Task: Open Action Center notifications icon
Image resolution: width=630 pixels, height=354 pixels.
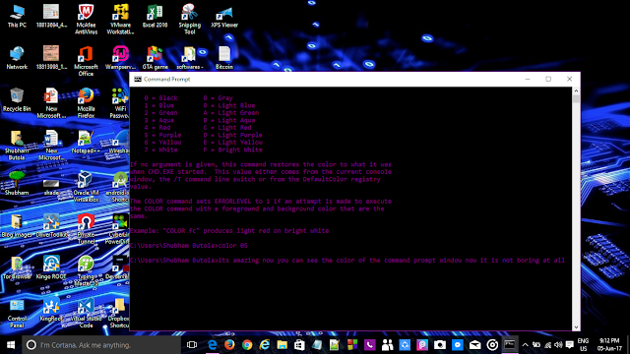Action: pos(569,345)
